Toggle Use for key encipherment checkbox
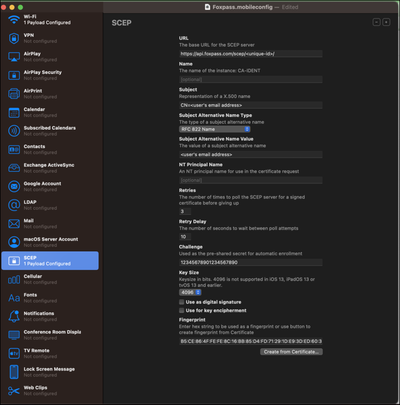Viewport: 400px width, 405px height. (x=181, y=310)
